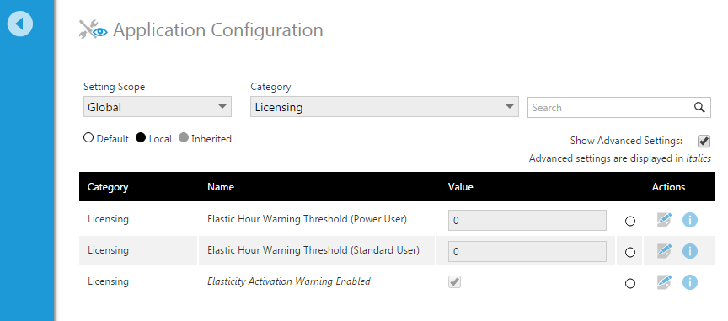
Task: Toggle the Elasticity Activation Warning Enabled checkbox
Action: [454, 281]
